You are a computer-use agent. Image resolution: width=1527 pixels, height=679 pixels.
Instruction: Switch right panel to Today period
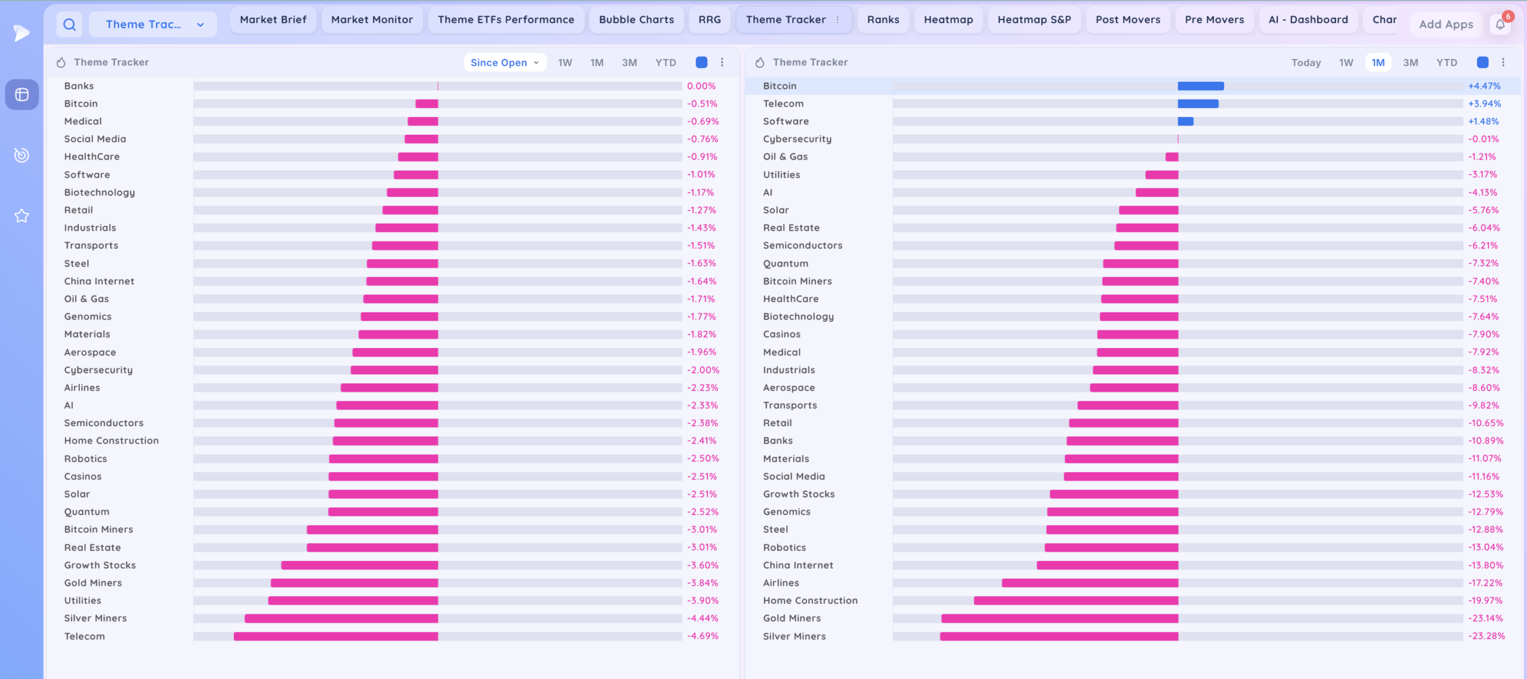1306,63
